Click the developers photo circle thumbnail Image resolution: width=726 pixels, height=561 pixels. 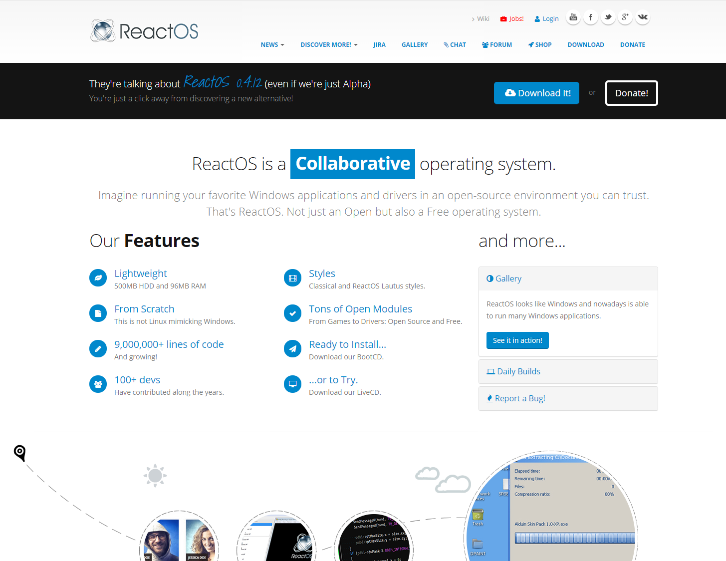pos(179,537)
